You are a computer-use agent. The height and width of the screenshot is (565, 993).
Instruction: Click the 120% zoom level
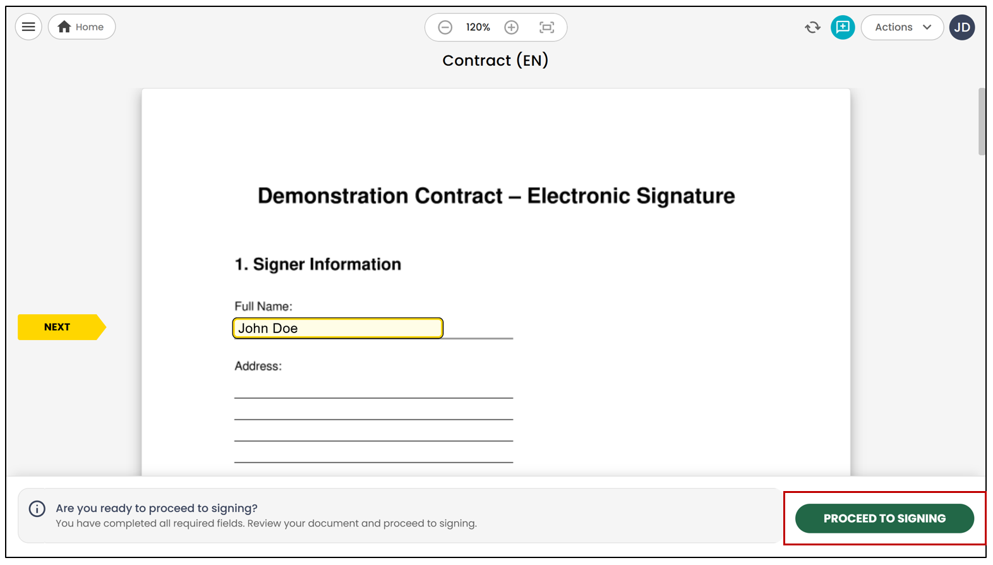pyautogui.click(x=478, y=28)
